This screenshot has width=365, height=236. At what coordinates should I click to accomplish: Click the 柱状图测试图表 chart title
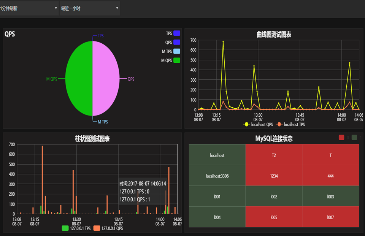(92, 139)
